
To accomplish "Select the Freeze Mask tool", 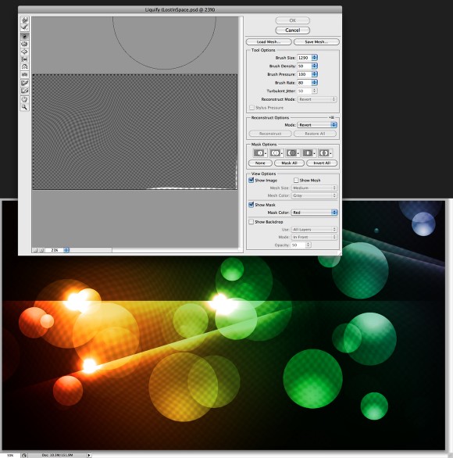I will pos(24,83).
